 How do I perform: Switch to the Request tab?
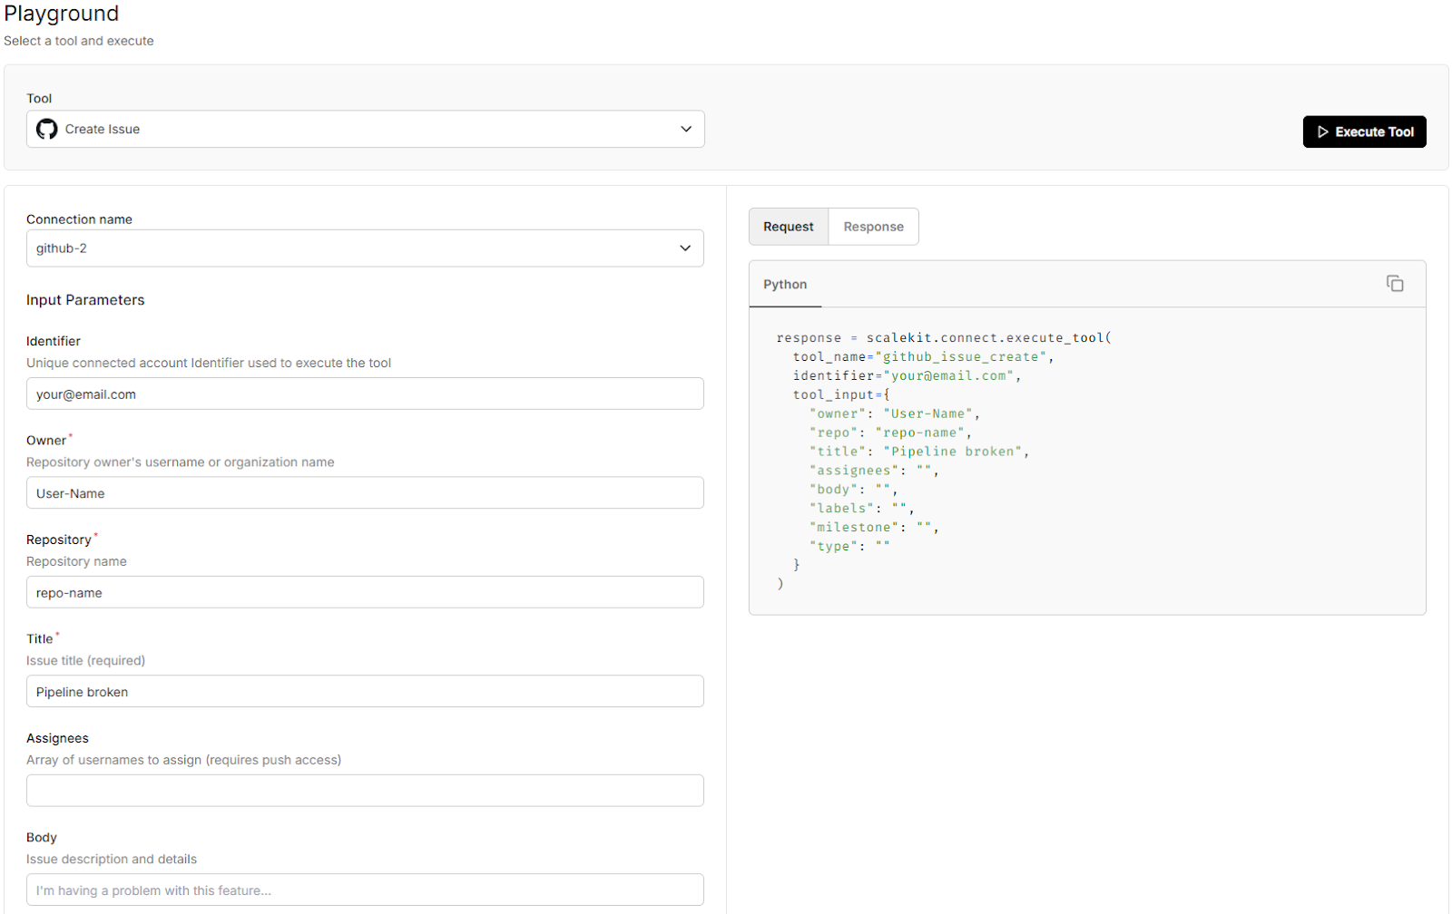[788, 227]
